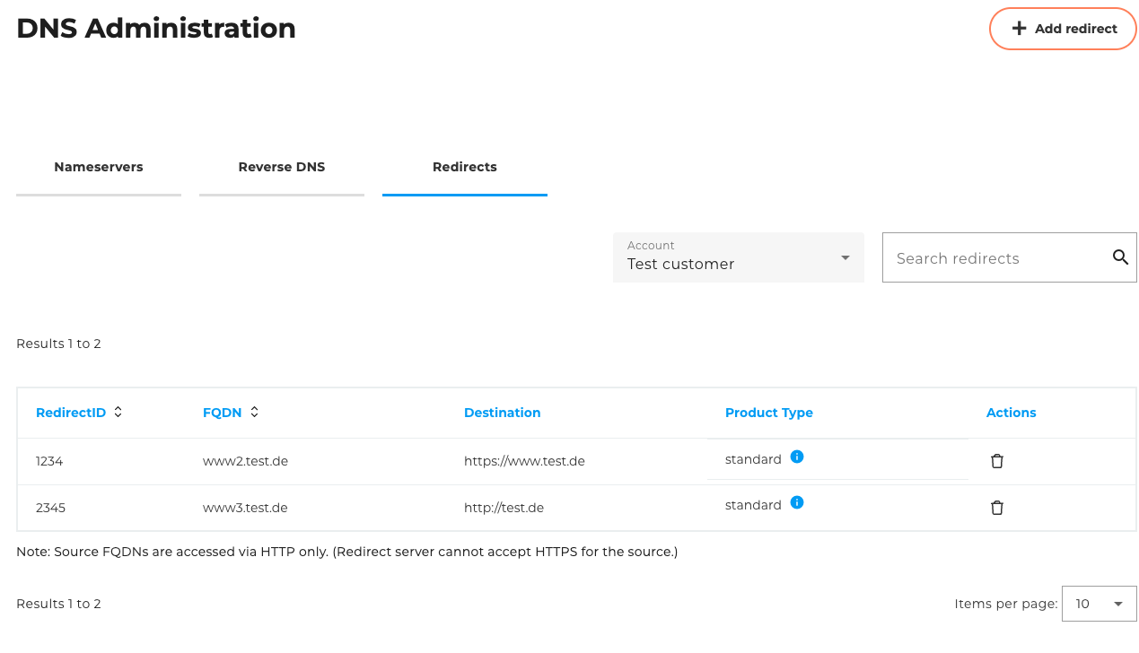Click the Actions column header
1139x653 pixels.
(x=1011, y=412)
